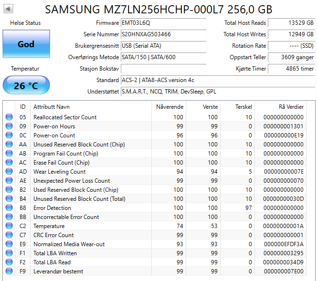Select status circle for Used Reserved Block Count
This screenshot has height=281, width=318.
pyautogui.click(x=9, y=189)
